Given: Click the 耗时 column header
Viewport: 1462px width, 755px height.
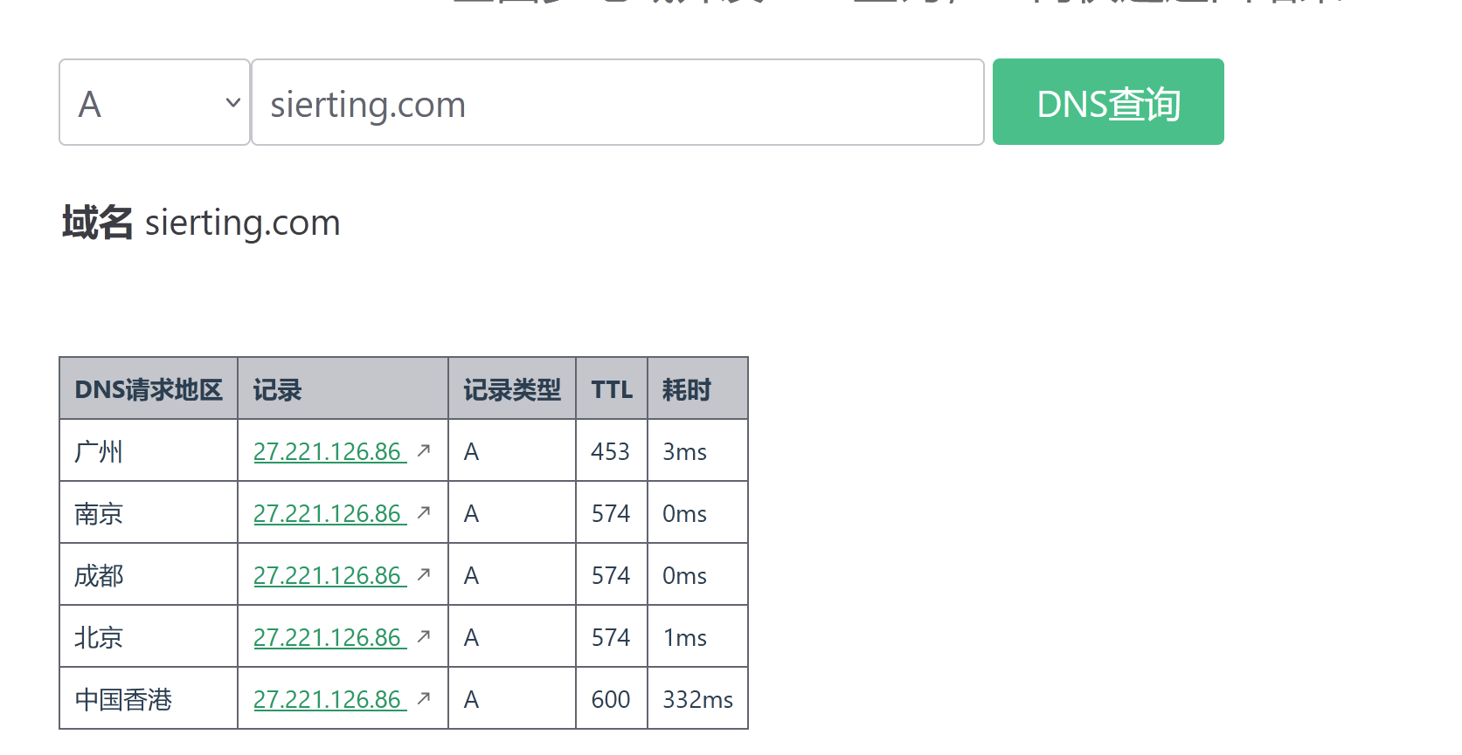Looking at the screenshot, I should pos(686,389).
